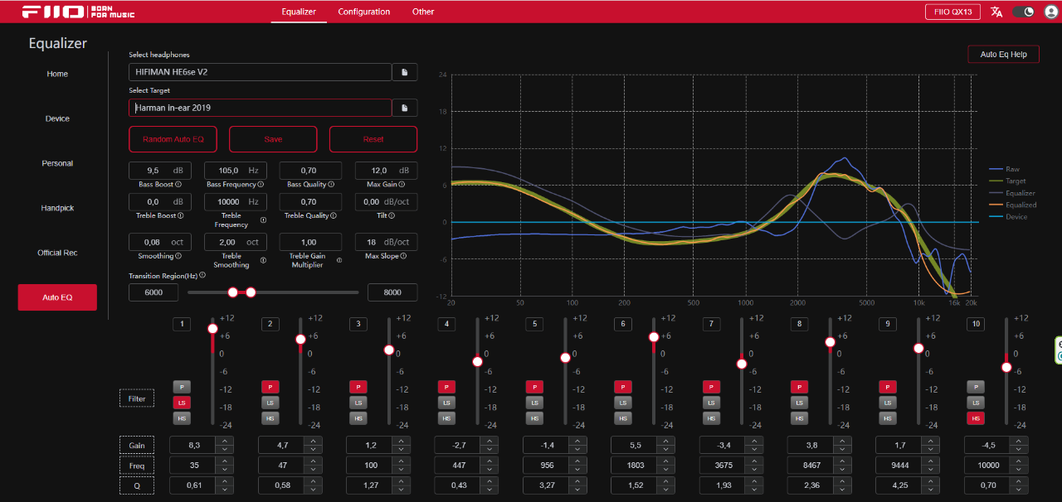
Task: Increase band 1 gain with up arrow
Action: click(224, 441)
